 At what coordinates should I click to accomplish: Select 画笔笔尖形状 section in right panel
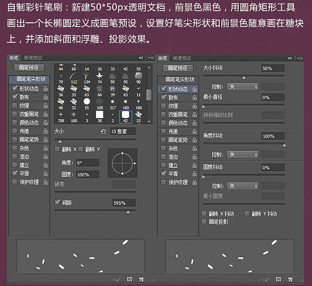tap(178, 79)
